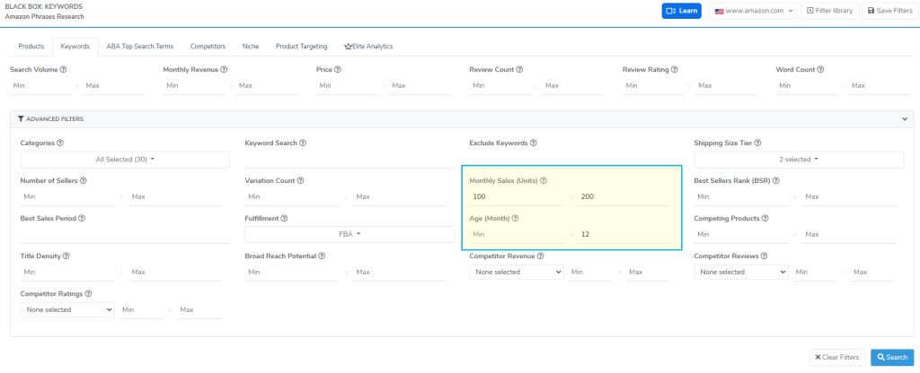Open the Fulfillment FBA dropdown

pos(349,234)
